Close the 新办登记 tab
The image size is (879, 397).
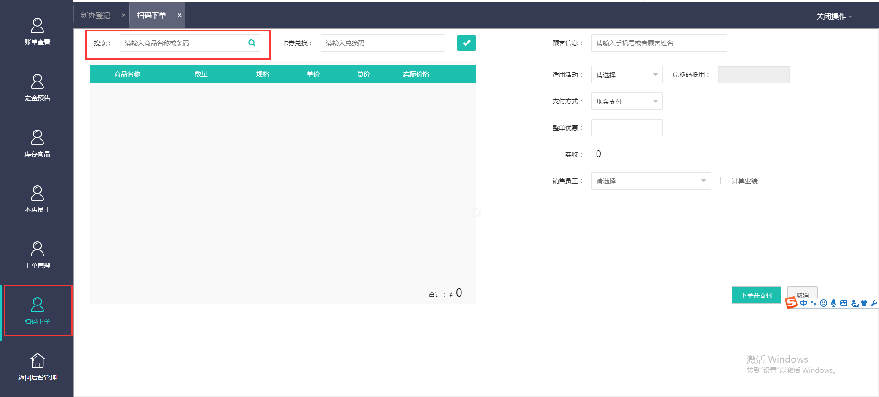click(123, 16)
